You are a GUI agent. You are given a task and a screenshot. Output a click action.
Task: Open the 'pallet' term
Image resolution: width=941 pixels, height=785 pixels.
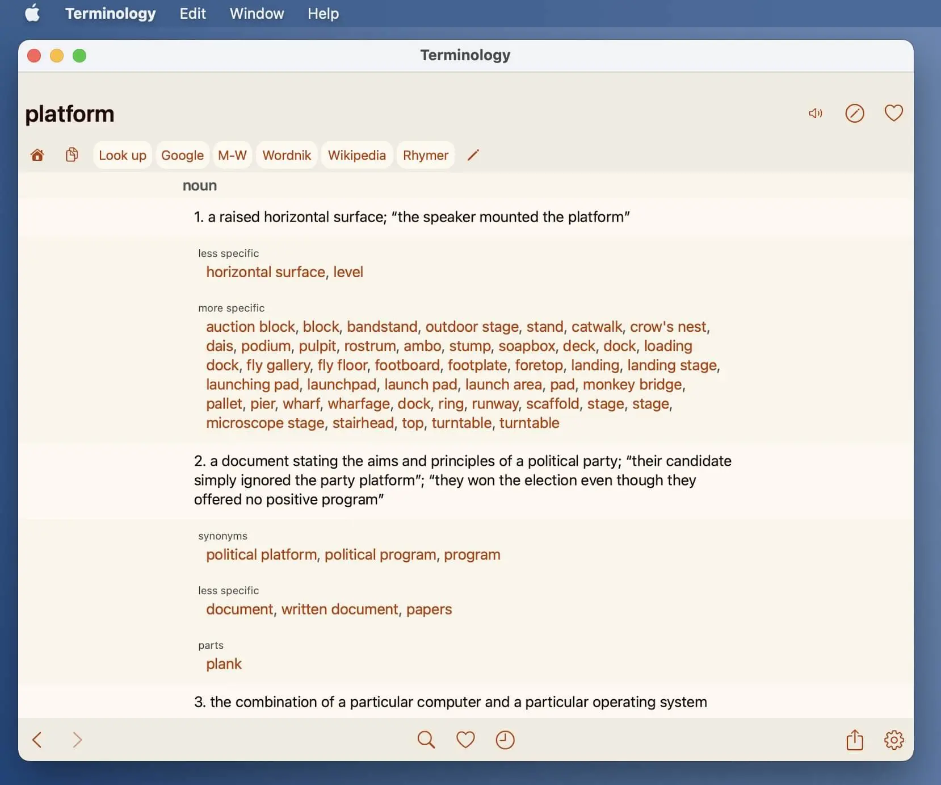pyautogui.click(x=224, y=404)
